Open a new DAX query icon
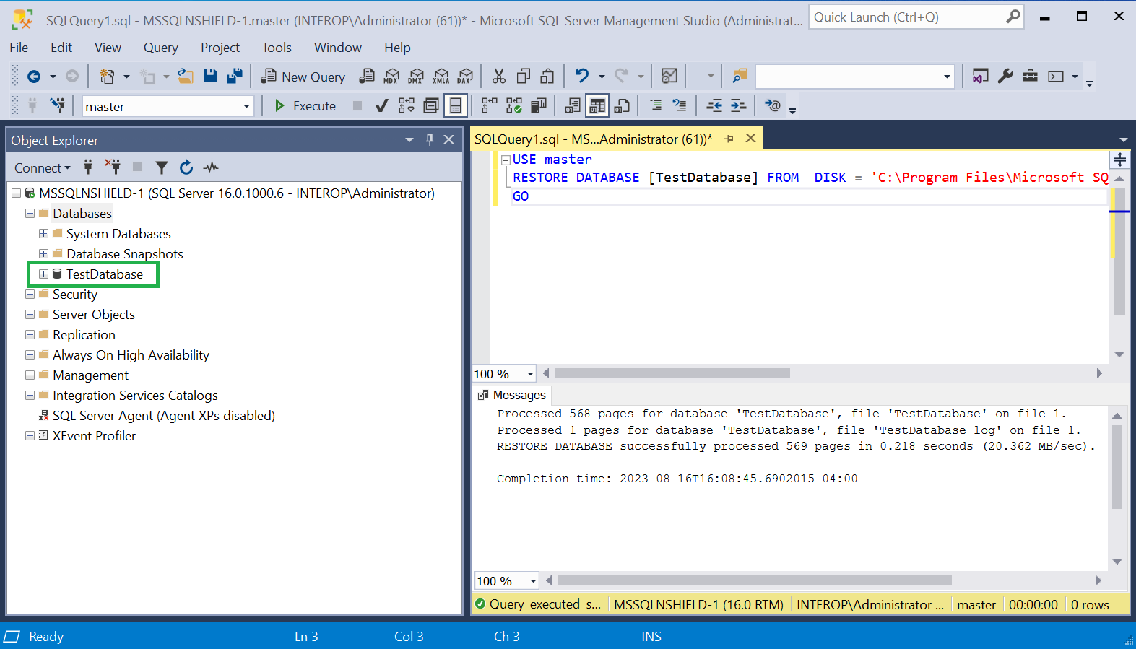The height and width of the screenshot is (649, 1136). click(465, 77)
